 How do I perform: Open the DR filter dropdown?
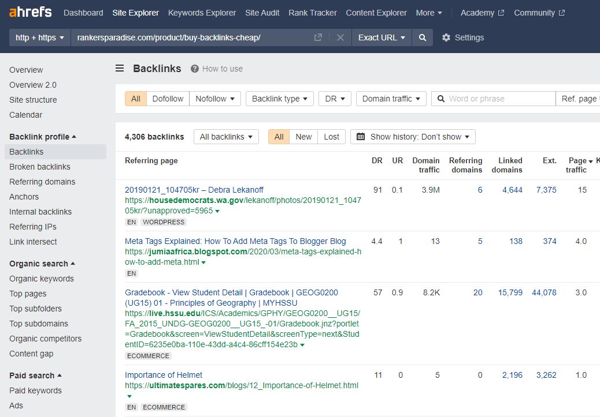[x=335, y=99]
